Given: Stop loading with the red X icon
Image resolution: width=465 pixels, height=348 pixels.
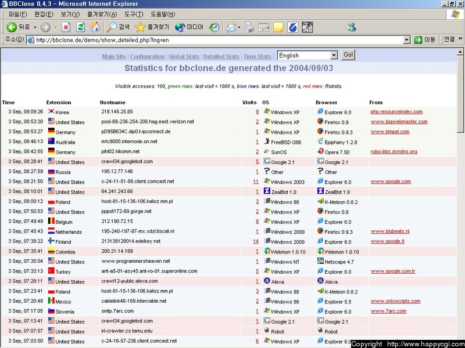Looking at the screenshot, I should coord(66,27).
